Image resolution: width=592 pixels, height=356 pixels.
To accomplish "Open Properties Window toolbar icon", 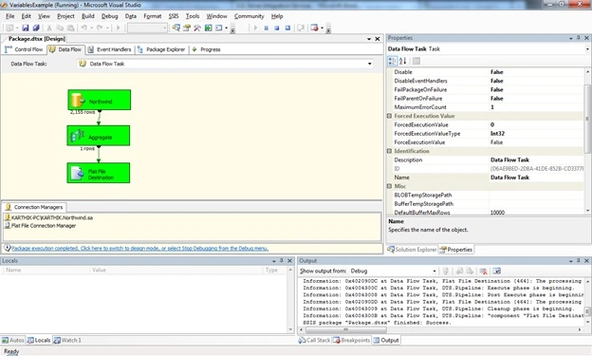I will pos(187,28).
